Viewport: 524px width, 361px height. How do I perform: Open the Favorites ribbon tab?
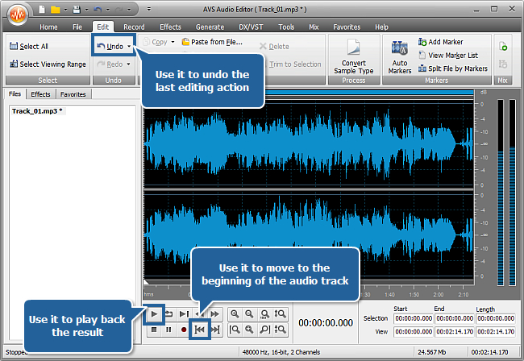coord(347,27)
